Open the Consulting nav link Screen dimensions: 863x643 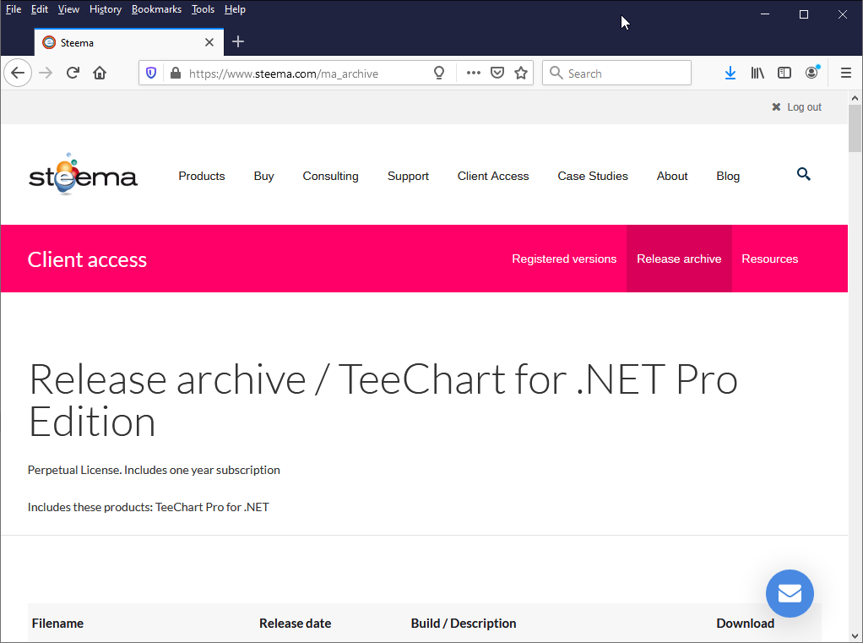(330, 176)
